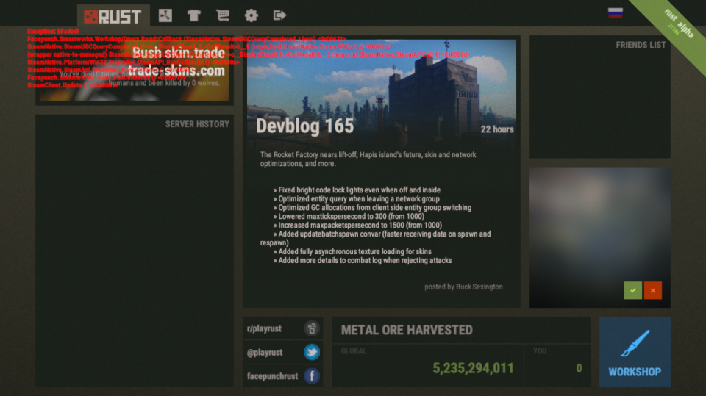The height and width of the screenshot is (396, 706).
Task: Click the Server History header
Action: coord(197,124)
